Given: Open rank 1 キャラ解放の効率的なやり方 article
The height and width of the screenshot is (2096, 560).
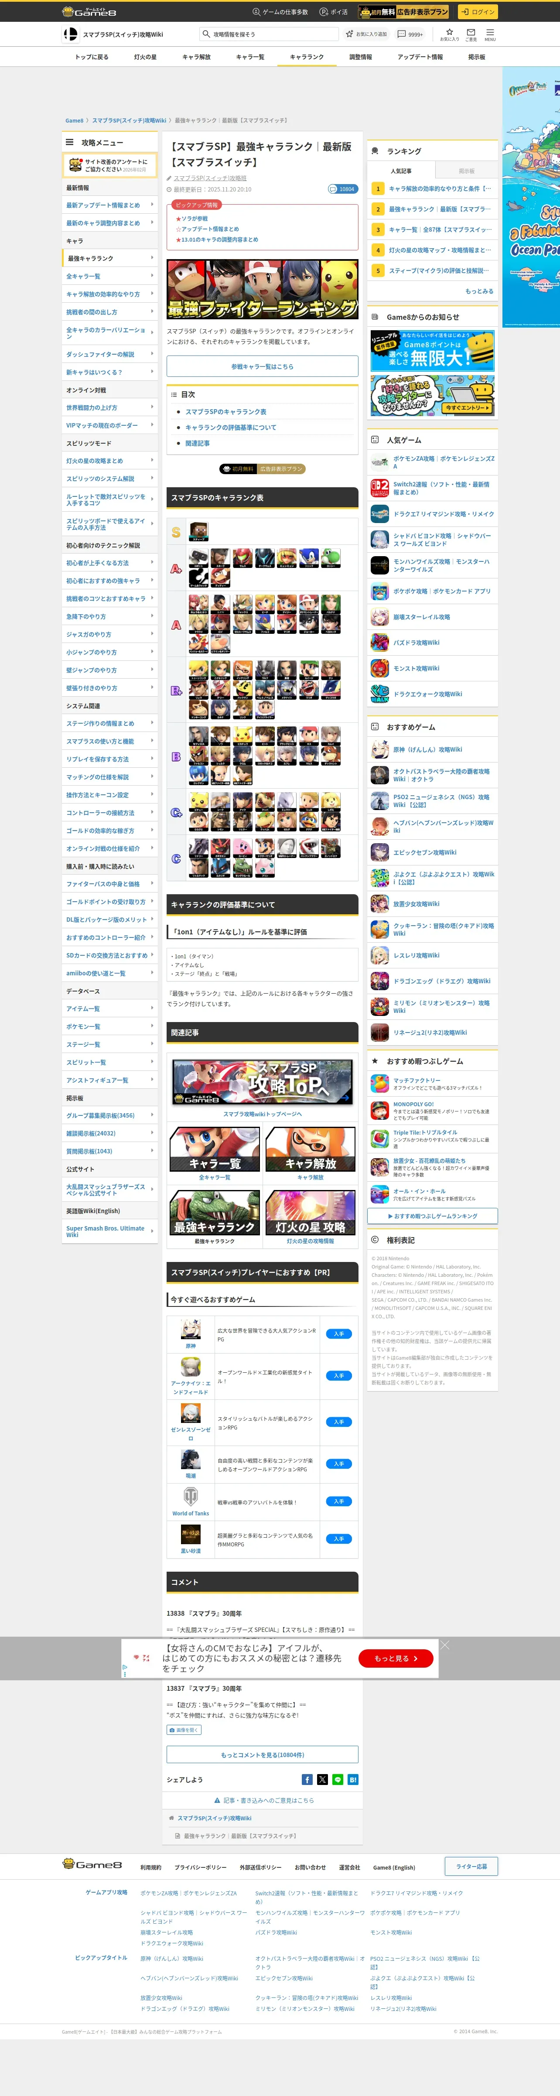Looking at the screenshot, I should tap(432, 188).
